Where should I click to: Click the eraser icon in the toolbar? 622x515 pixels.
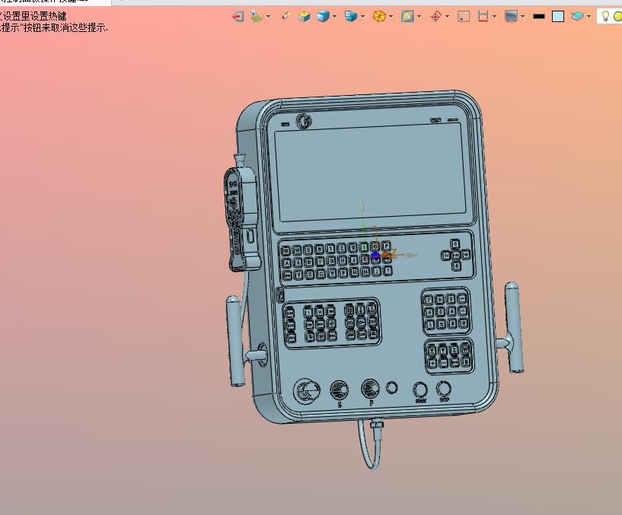[x=285, y=16]
